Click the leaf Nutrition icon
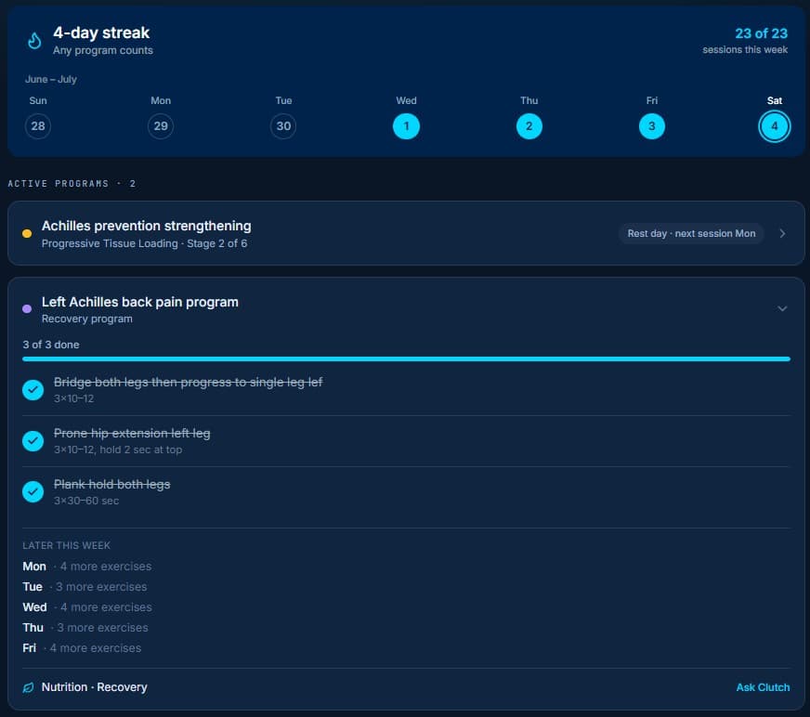This screenshot has height=717, width=810. [x=29, y=687]
